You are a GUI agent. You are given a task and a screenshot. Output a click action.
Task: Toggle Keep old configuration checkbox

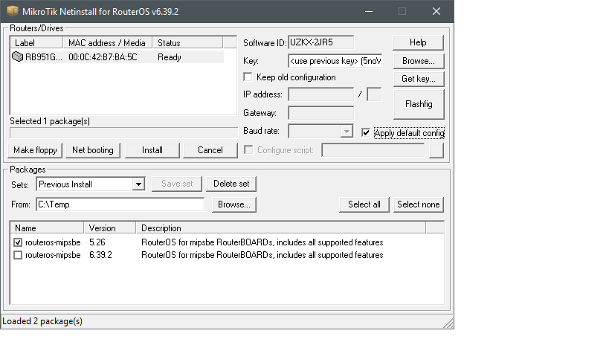click(248, 77)
